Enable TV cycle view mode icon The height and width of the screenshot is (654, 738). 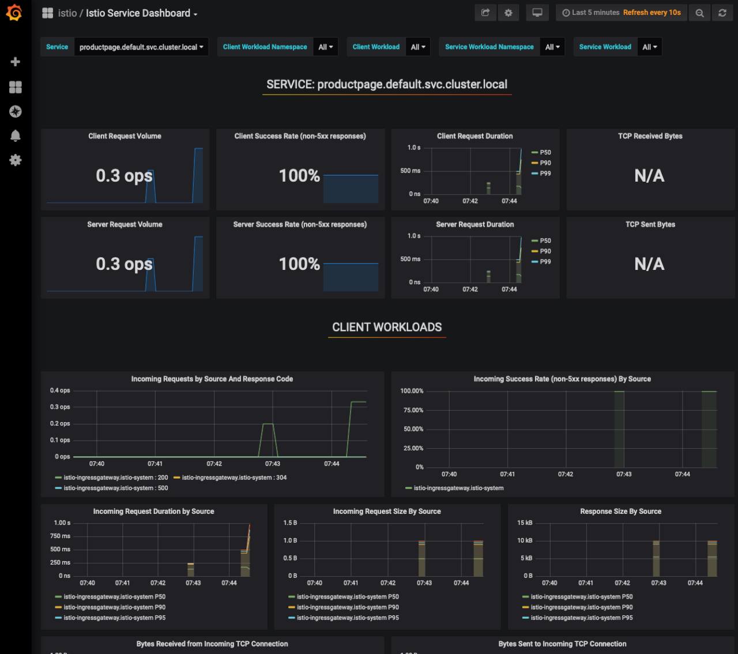[x=537, y=12]
